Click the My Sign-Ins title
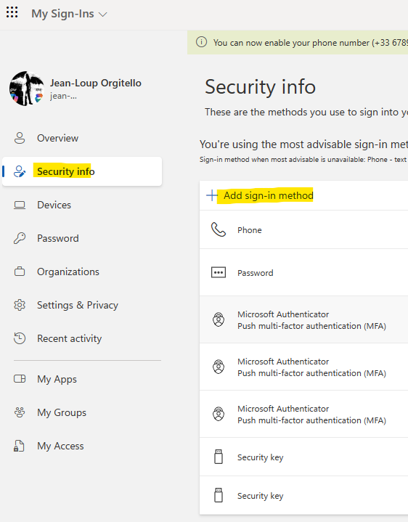Viewport: 408px width, 522px height. pos(62,14)
